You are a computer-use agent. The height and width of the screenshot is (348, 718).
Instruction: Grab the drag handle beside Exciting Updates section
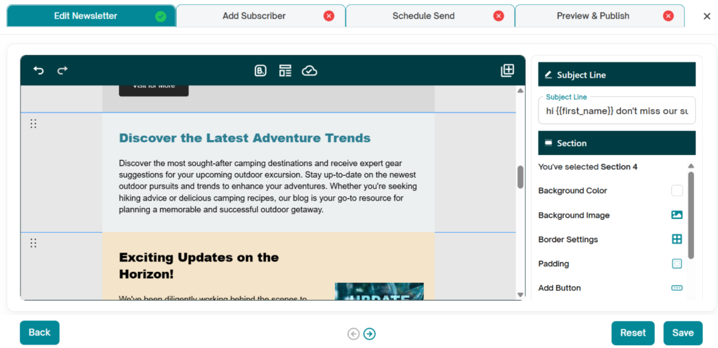33,243
